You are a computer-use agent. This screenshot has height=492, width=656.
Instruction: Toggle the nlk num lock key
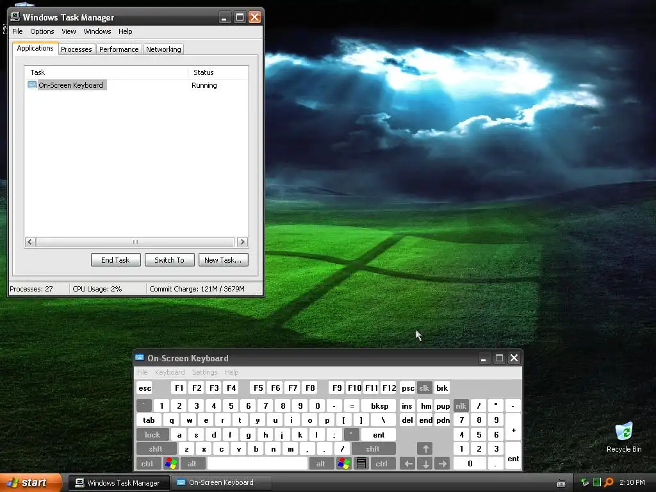tap(461, 406)
